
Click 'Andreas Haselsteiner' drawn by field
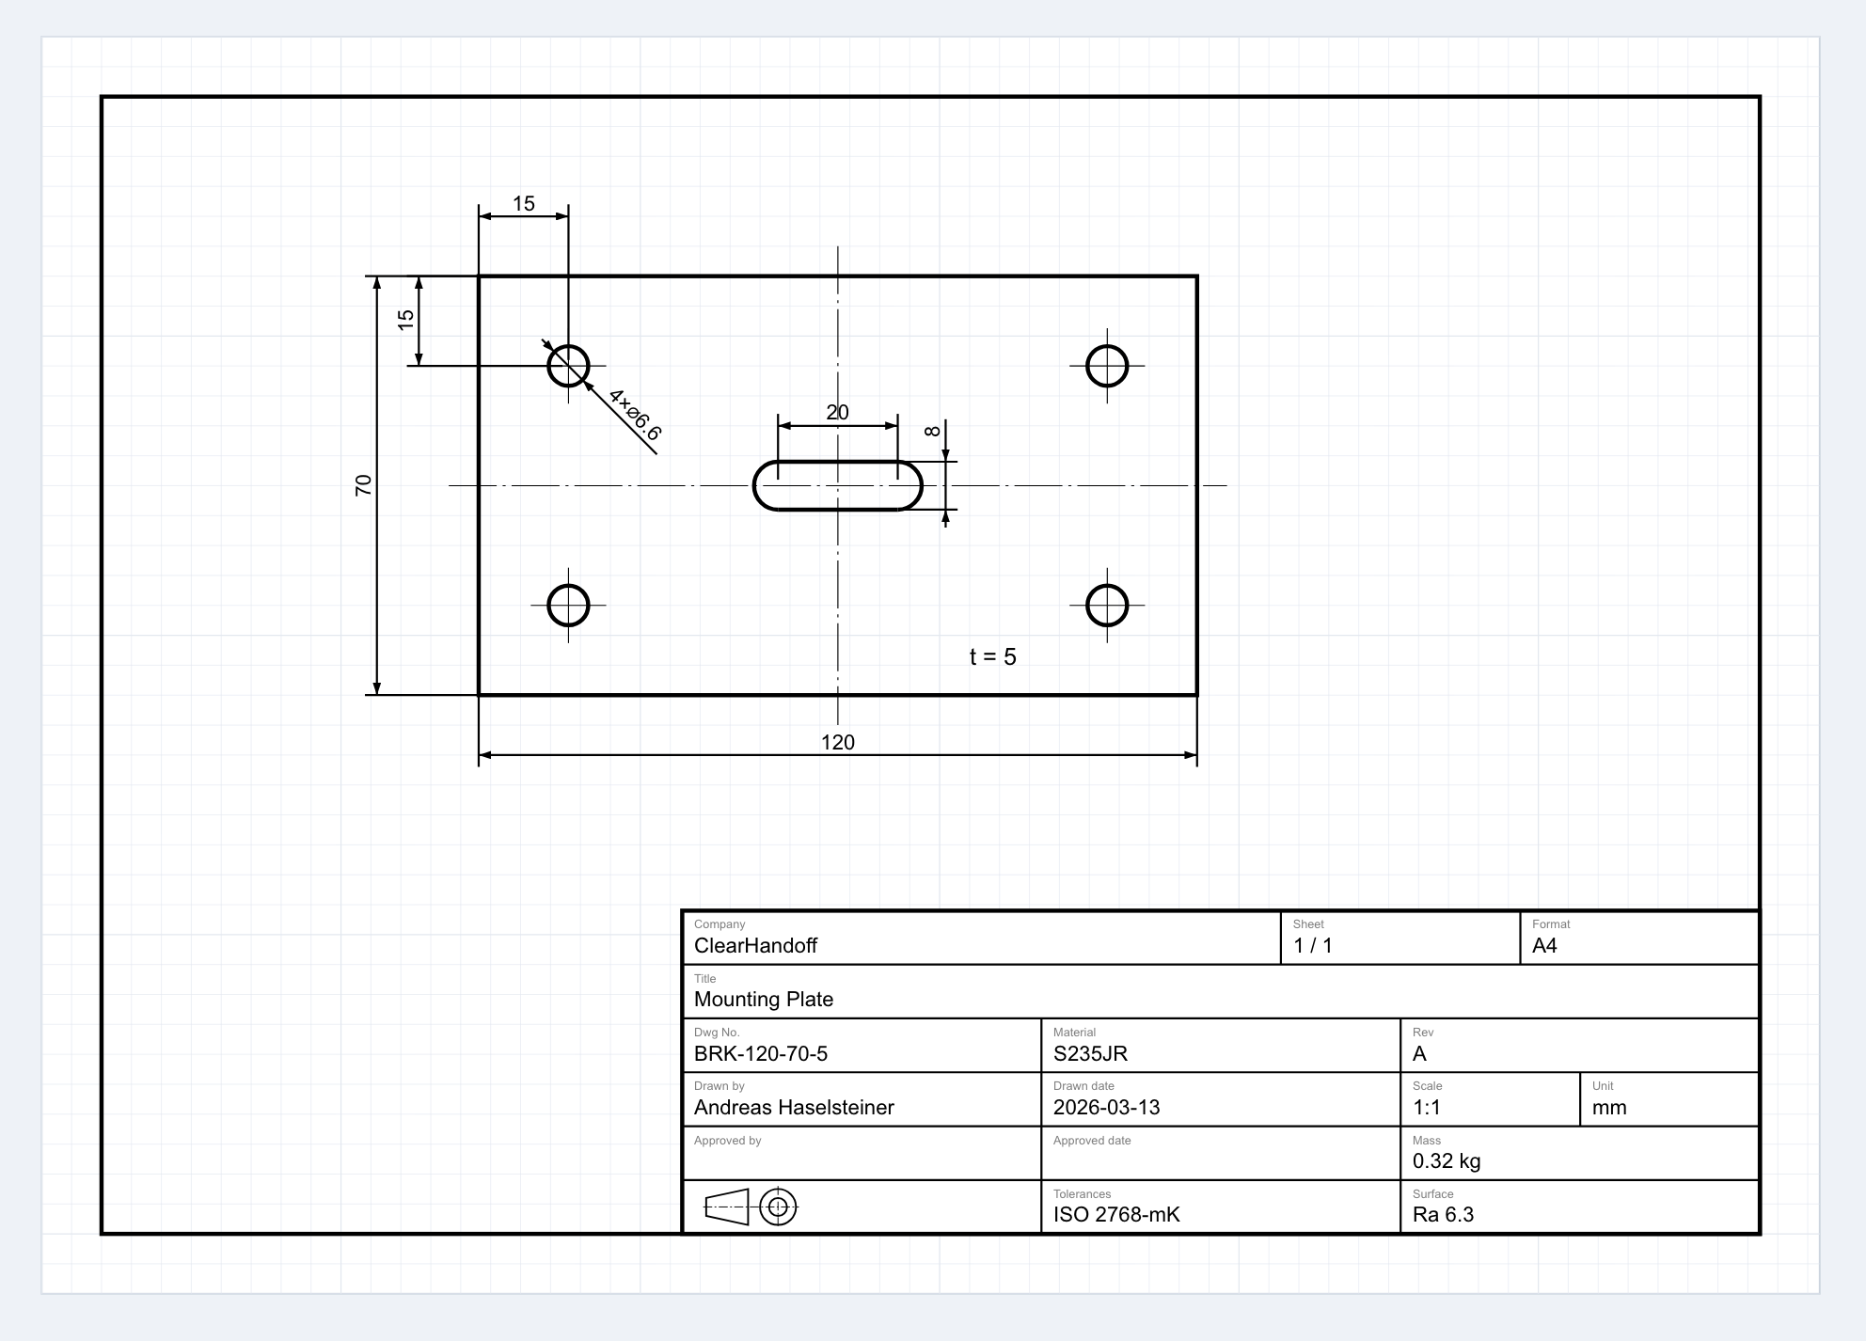point(862,1099)
